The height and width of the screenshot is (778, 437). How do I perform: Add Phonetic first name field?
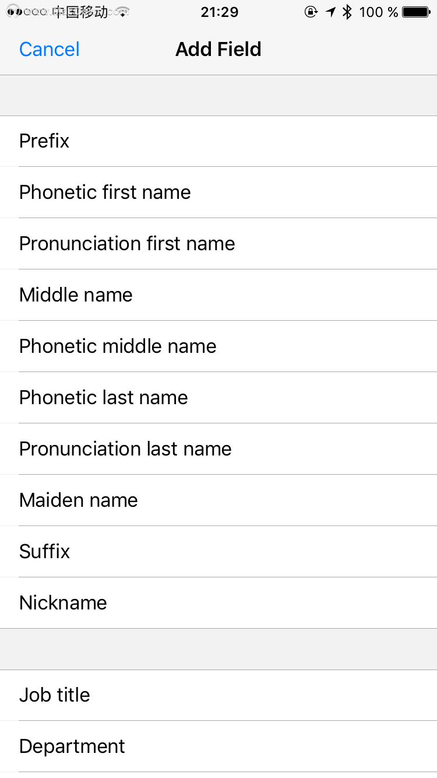pos(218,192)
